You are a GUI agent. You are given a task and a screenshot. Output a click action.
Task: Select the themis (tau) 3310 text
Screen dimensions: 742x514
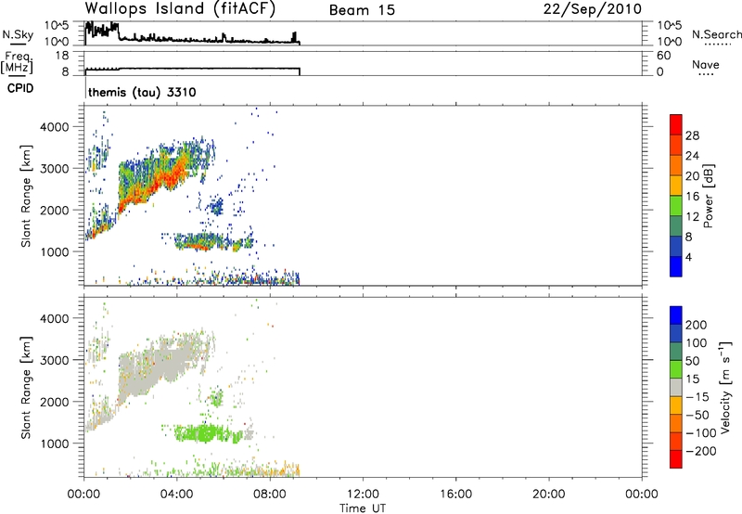(x=142, y=92)
